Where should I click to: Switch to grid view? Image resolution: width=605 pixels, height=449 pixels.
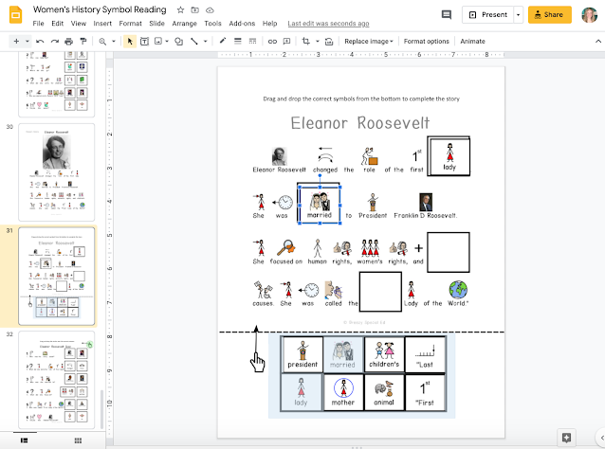pyautogui.click(x=78, y=440)
